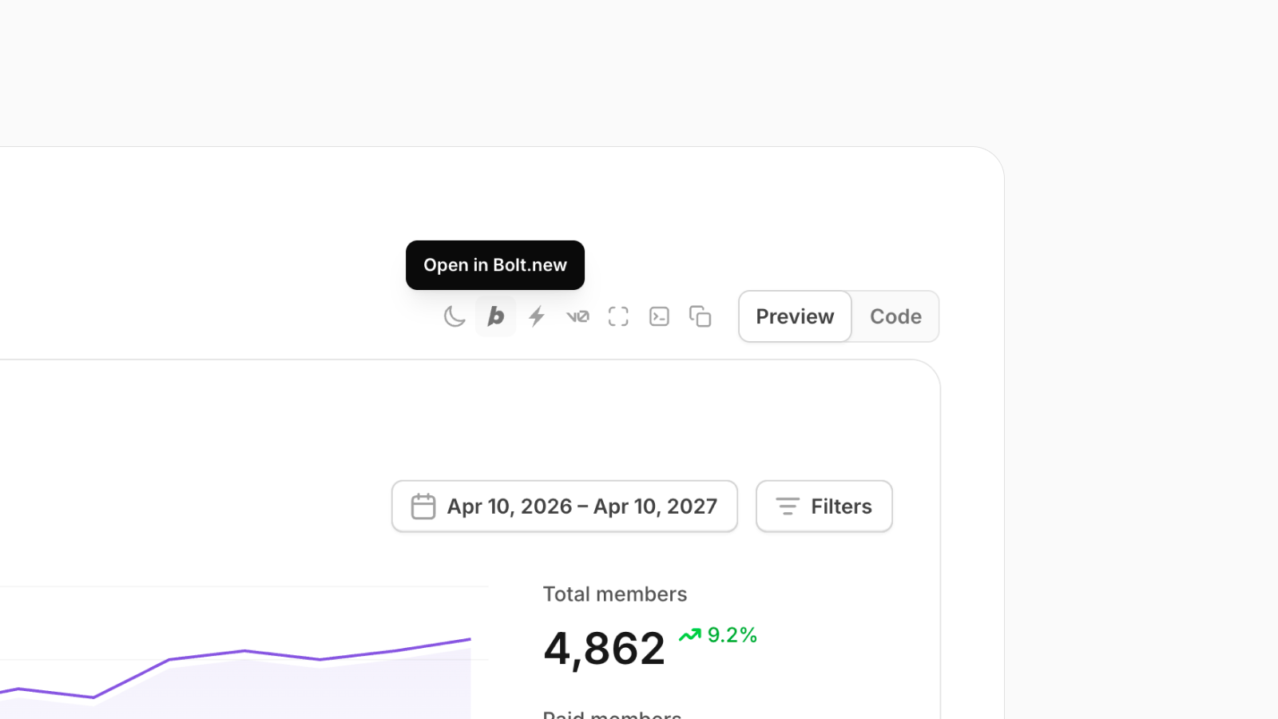Image resolution: width=1278 pixels, height=719 pixels.
Task: Switch to the Preview tab
Action: click(x=795, y=316)
